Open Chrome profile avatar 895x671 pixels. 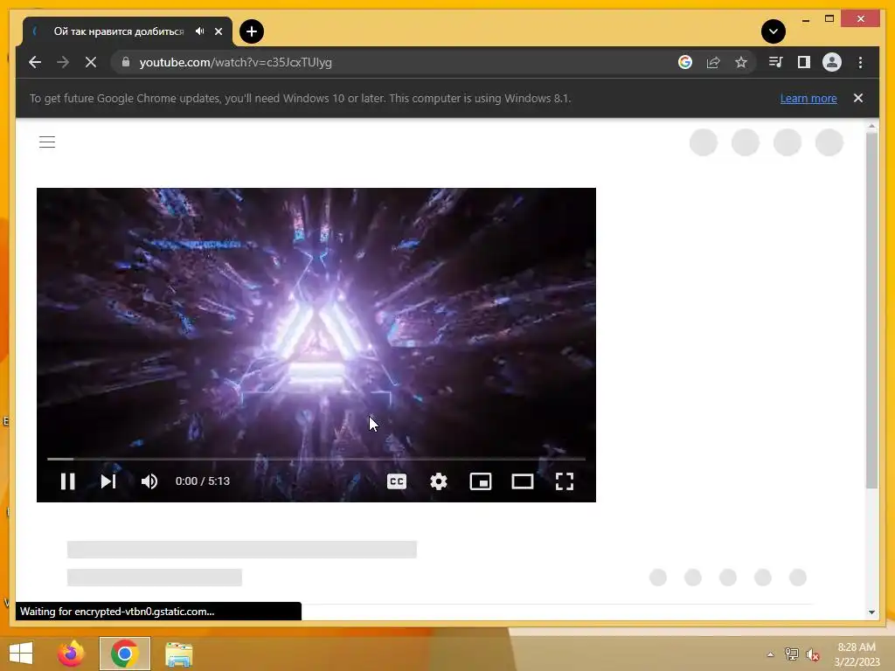832,62
